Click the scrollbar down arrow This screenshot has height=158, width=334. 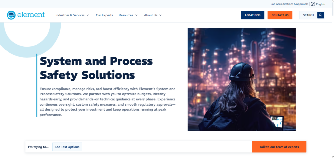[332, 156]
